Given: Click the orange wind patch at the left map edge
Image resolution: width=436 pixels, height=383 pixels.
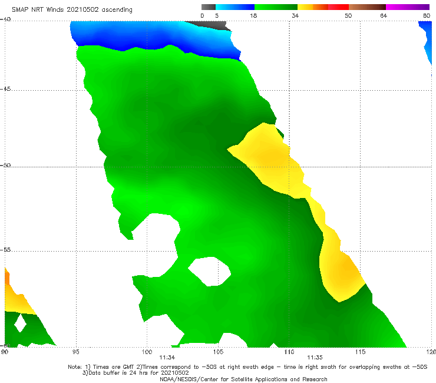Looking at the screenshot, I should (x=6, y=278).
